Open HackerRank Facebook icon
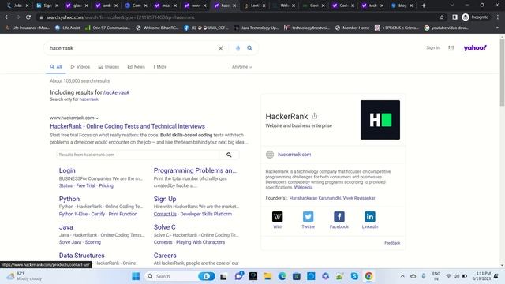The image size is (505, 284). pos(339,217)
